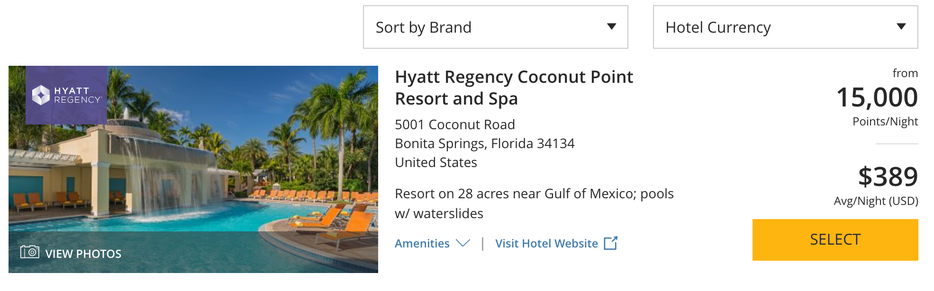Click the $389 average nightly price
This screenshot has width=934, height=291.
888,177
